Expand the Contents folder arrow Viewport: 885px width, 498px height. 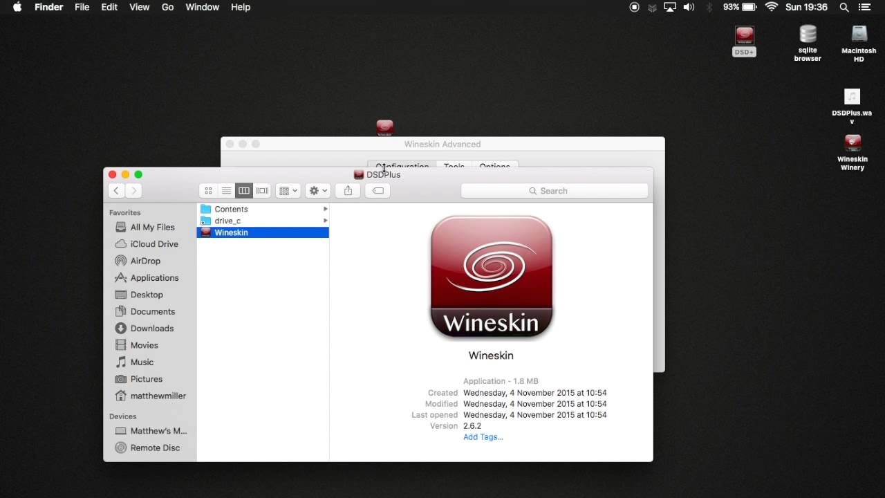tap(325, 209)
